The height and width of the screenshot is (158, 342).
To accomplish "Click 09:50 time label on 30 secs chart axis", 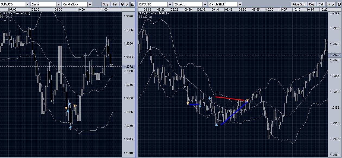I will coord(242,10).
